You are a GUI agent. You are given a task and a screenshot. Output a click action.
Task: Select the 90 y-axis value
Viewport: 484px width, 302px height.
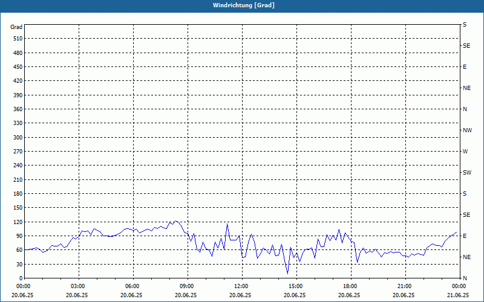click(x=19, y=236)
